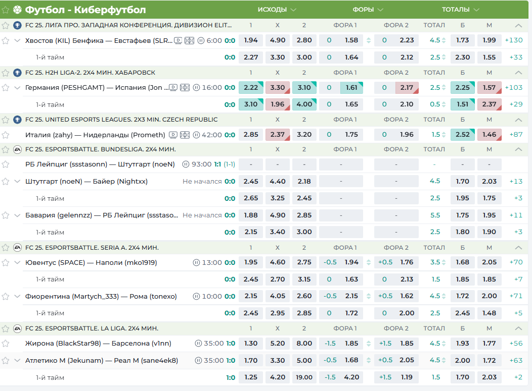Screen dimensions: 532x391
Task: Open the Штутгарт (noeN) — Байер match
Action: click(86, 181)
